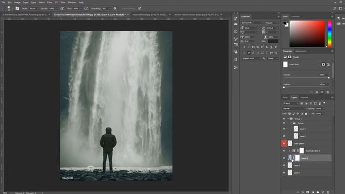Open layer Fill dropdown arrow
The width and height of the screenshot is (345, 194).
pyautogui.click(x=323, y=114)
